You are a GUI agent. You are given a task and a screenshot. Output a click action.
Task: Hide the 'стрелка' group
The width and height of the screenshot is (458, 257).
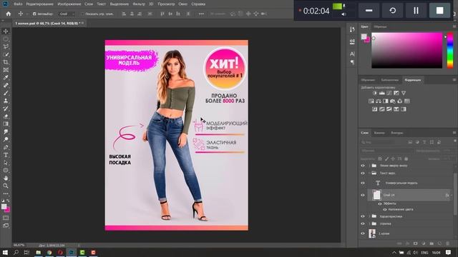[363, 223]
